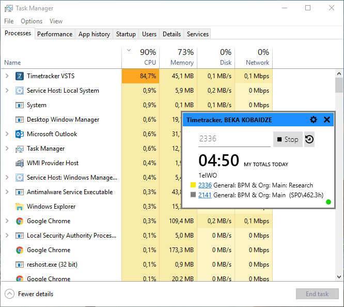This screenshot has height=307, width=344.
Task: Click the System process icon
Action: coord(20,105)
